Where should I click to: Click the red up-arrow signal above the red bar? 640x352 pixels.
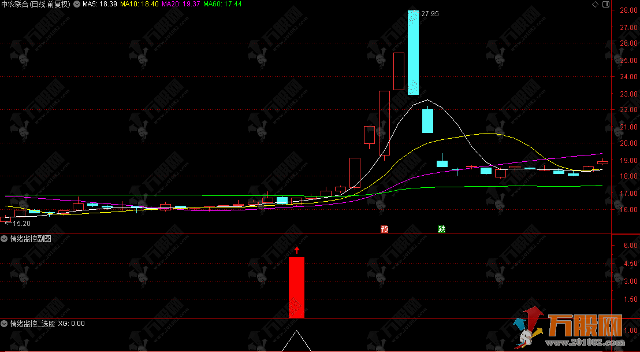(x=297, y=250)
